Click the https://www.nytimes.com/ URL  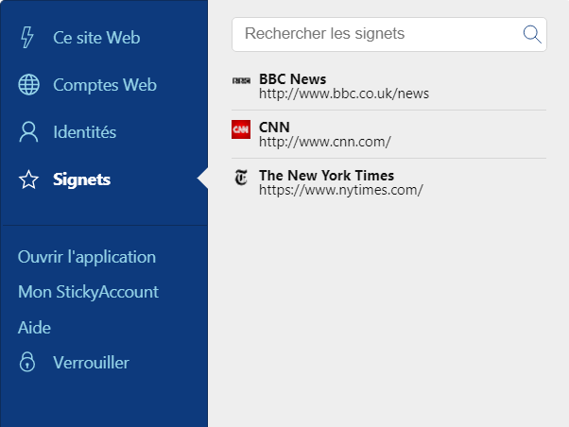coord(341,190)
